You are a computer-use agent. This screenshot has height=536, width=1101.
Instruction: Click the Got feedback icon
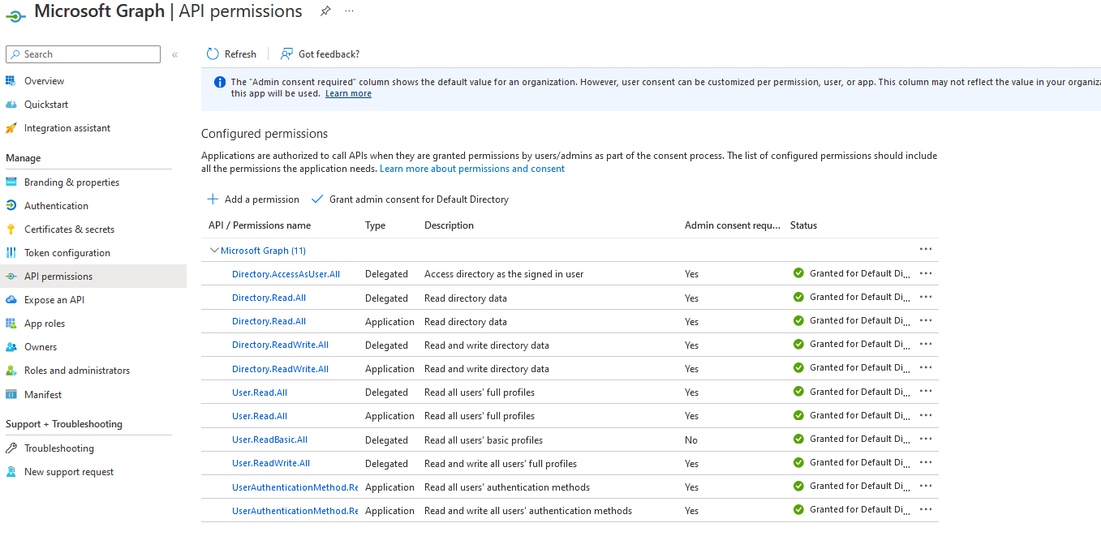click(x=286, y=54)
